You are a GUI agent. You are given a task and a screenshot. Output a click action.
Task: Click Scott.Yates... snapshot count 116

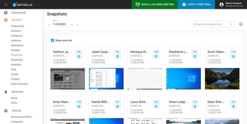point(233,52)
